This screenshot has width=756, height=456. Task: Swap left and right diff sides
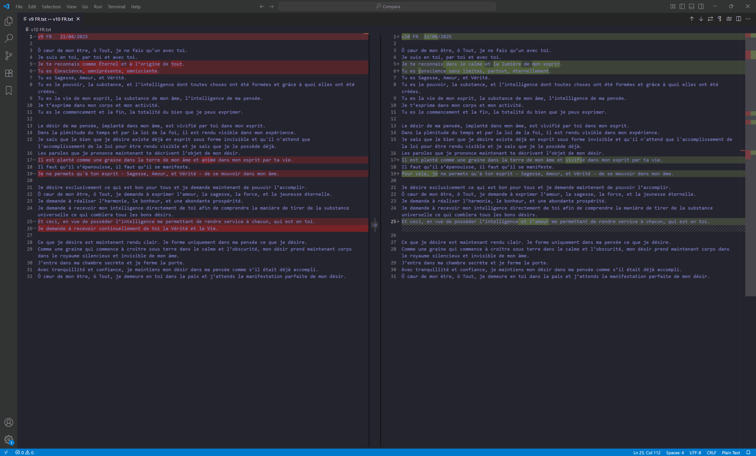point(710,19)
